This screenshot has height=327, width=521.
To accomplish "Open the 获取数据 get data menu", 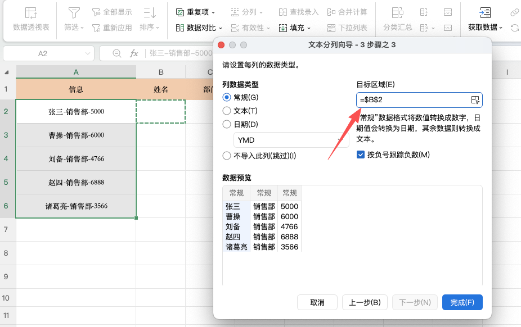I will point(485,19).
